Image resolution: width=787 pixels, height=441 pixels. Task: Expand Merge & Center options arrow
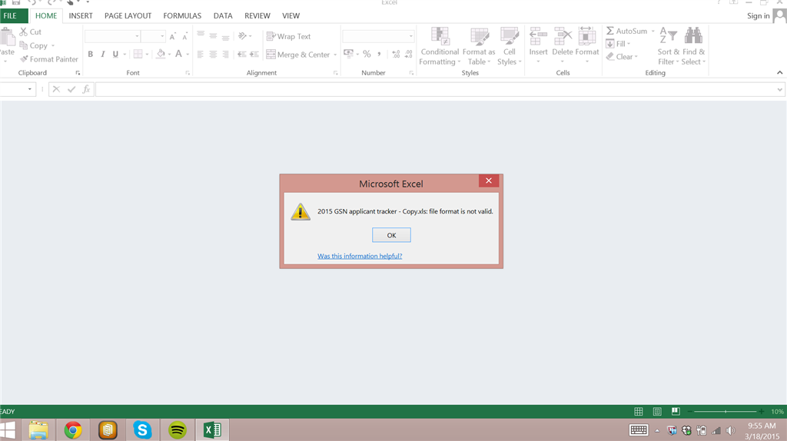pos(335,55)
